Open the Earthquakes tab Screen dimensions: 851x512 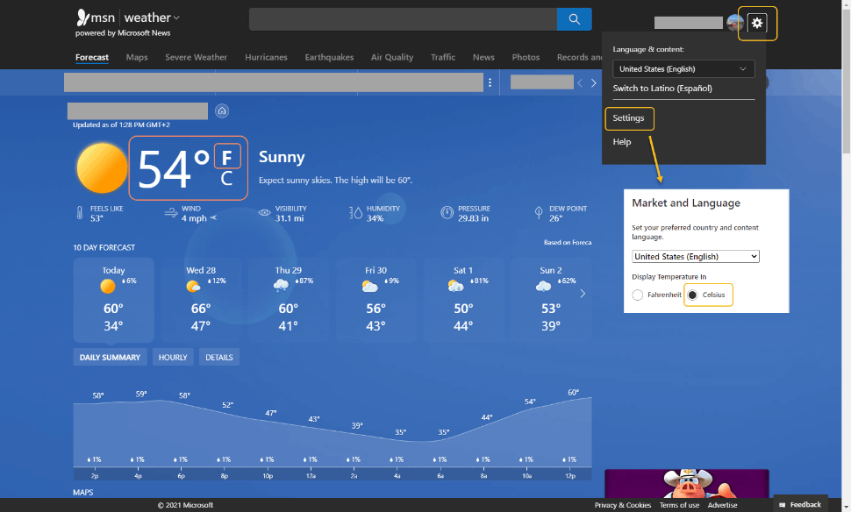pyautogui.click(x=329, y=57)
